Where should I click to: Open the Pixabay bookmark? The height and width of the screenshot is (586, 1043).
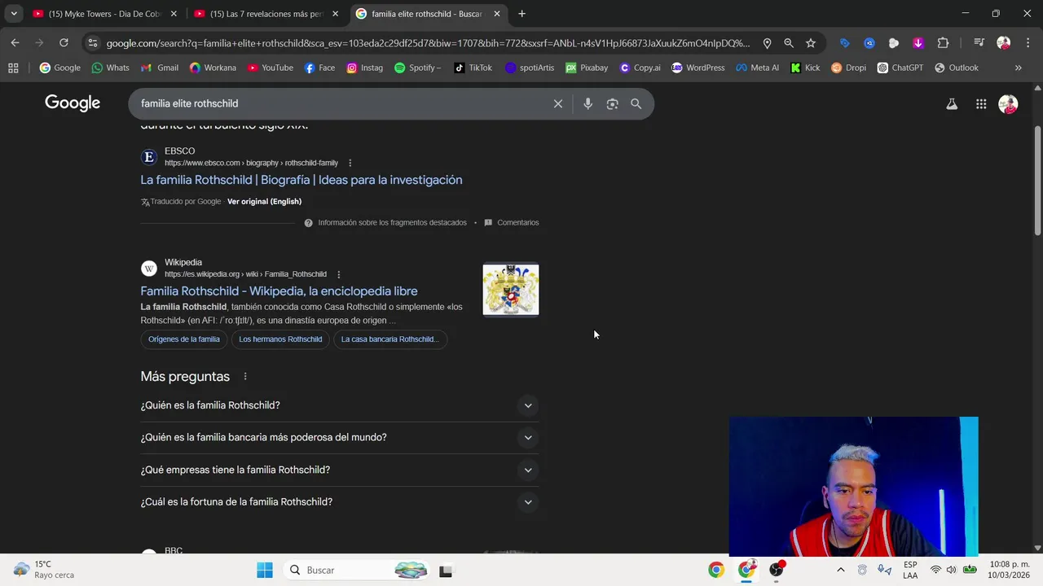pos(587,68)
